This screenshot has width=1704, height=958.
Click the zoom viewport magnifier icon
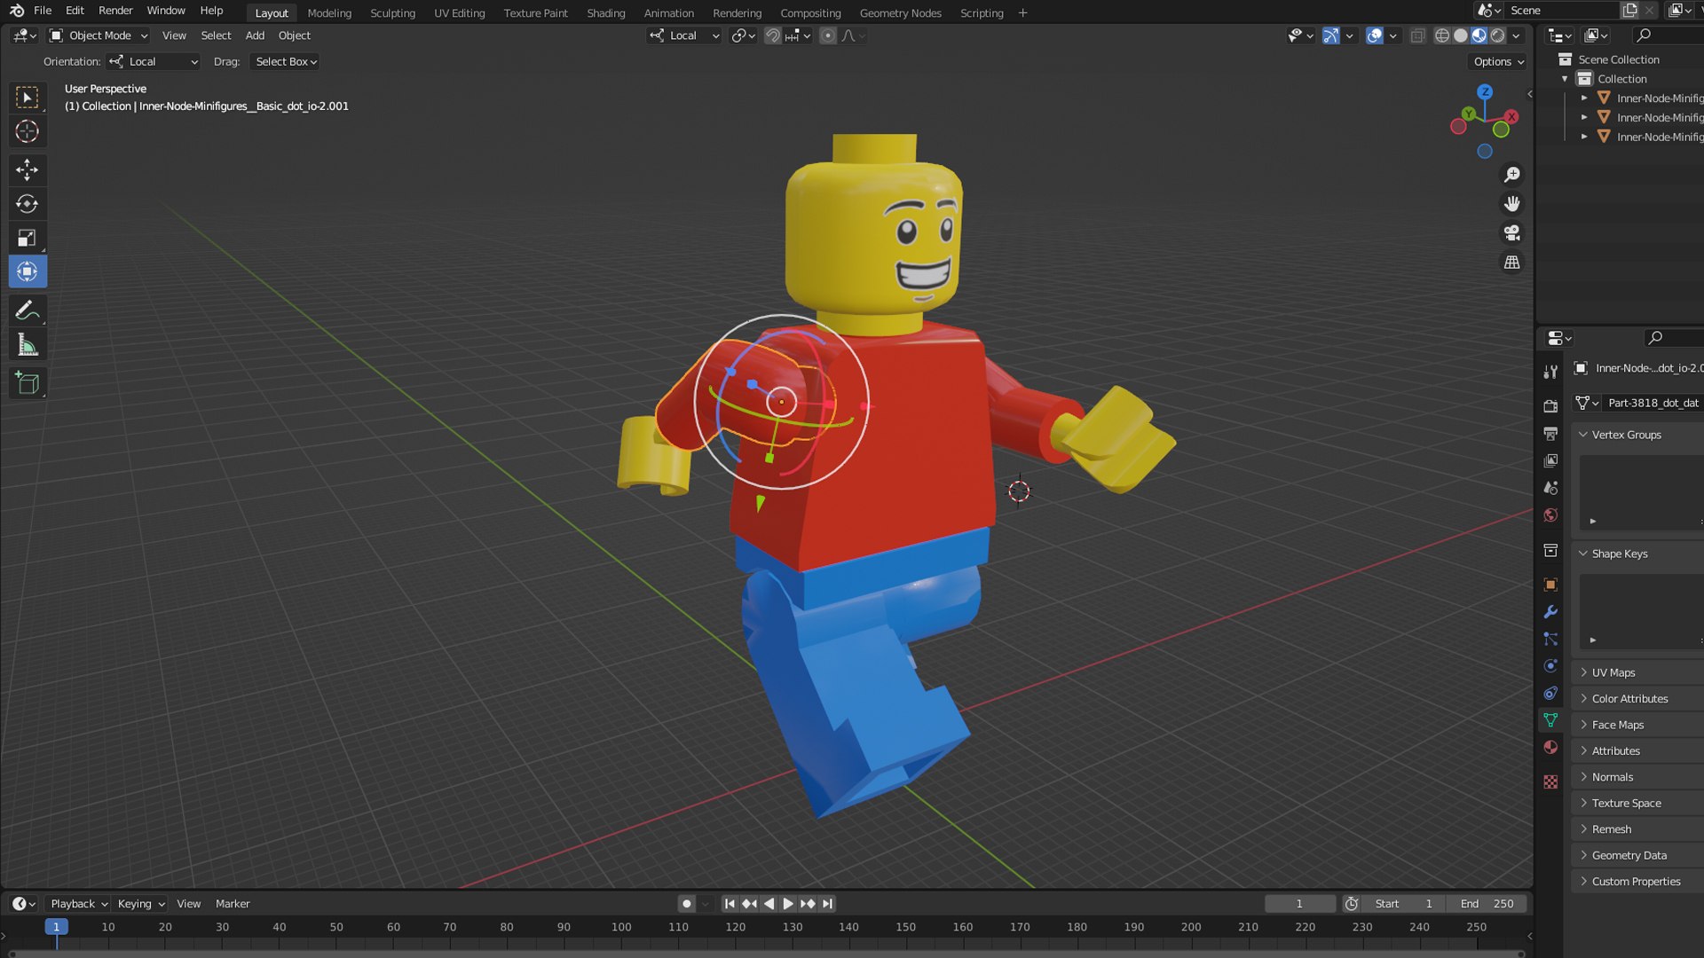(1512, 175)
